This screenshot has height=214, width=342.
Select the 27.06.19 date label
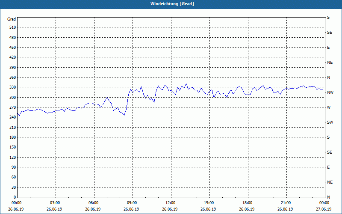[x=324, y=209]
